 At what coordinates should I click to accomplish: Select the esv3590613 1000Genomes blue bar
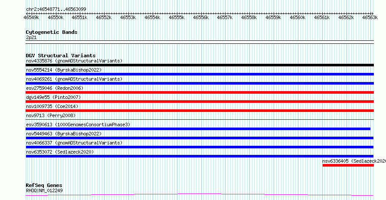coord(198,129)
